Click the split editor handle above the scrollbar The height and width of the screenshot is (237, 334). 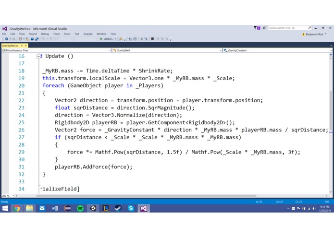pos(331,55)
